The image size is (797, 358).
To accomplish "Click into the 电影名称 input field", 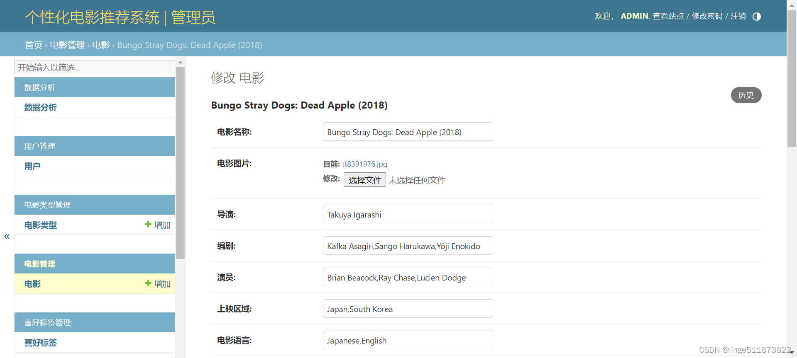I will (408, 132).
